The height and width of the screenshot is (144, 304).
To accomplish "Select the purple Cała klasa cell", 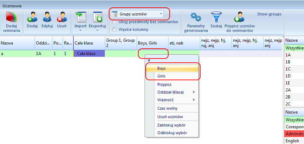I will (89, 54).
